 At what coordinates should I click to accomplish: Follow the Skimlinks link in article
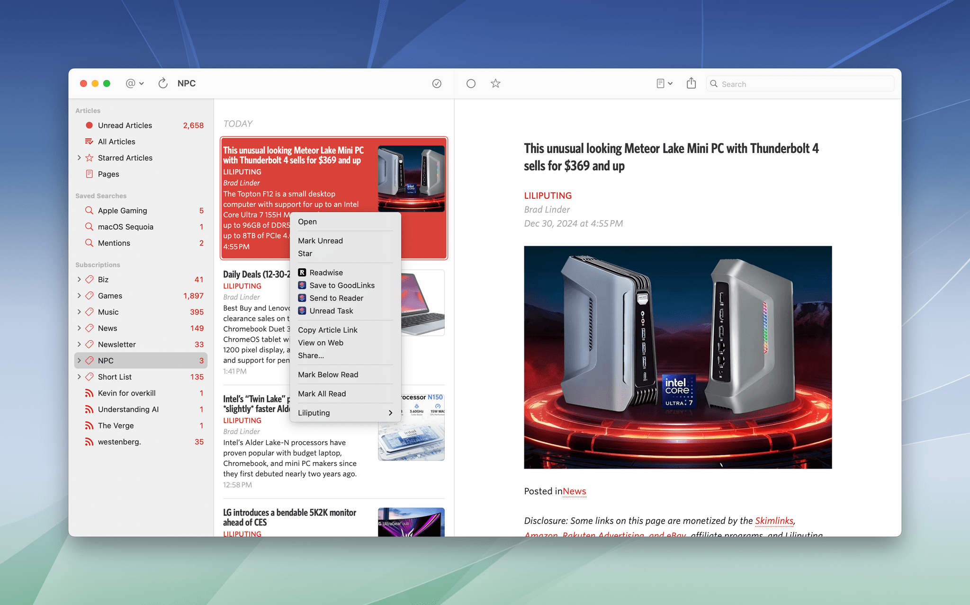tap(774, 521)
